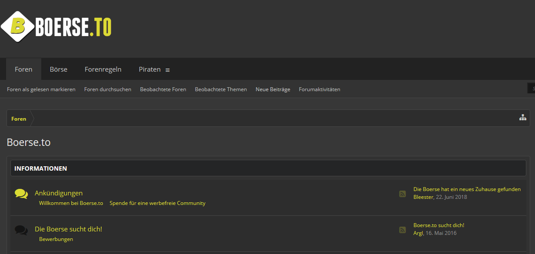Image resolution: width=535 pixels, height=254 pixels.
Task: Click the Boerse.to logo
Action: click(x=56, y=27)
